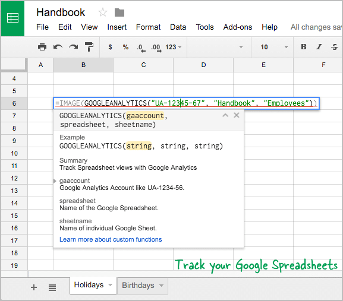The width and height of the screenshot is (343, 301).
Task: Click cell C4
Action: tap(143, 78)
